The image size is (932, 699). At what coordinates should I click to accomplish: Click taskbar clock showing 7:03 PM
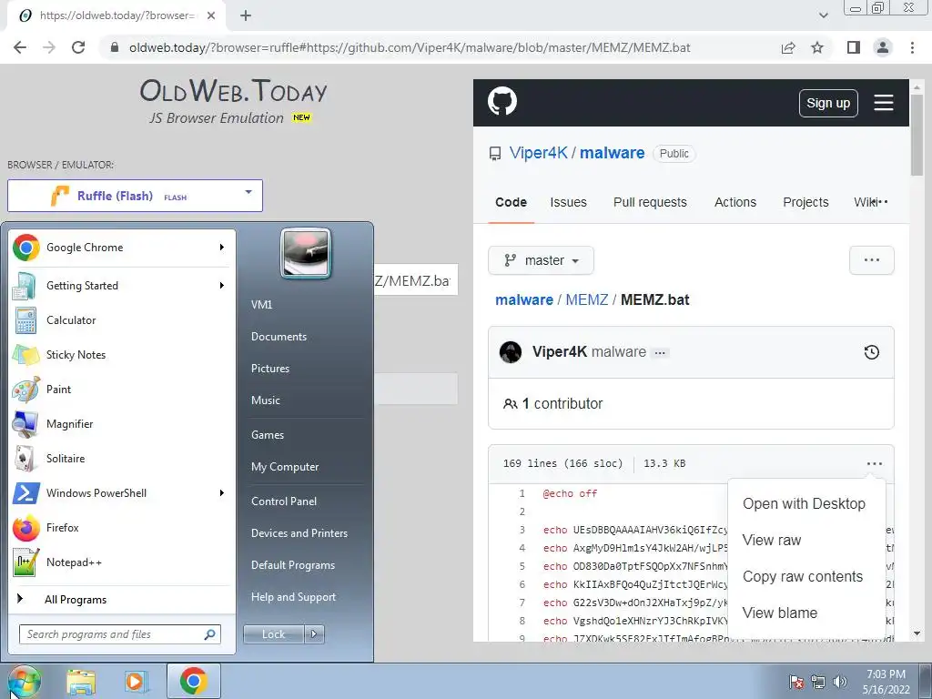coord(886,682)
